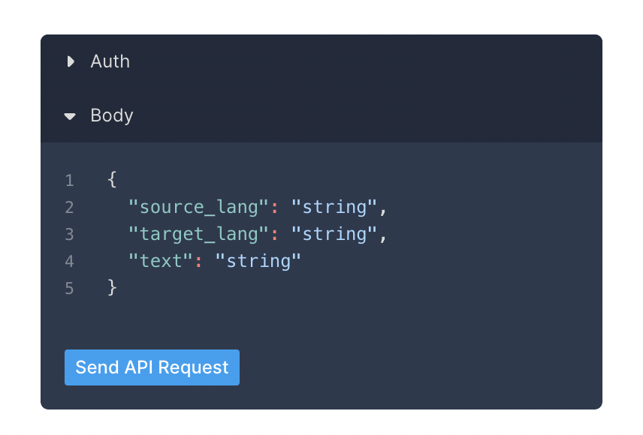Collapse the Body section arrow
The height and width of the screenshot is (435, 643).
coord(70,116)
